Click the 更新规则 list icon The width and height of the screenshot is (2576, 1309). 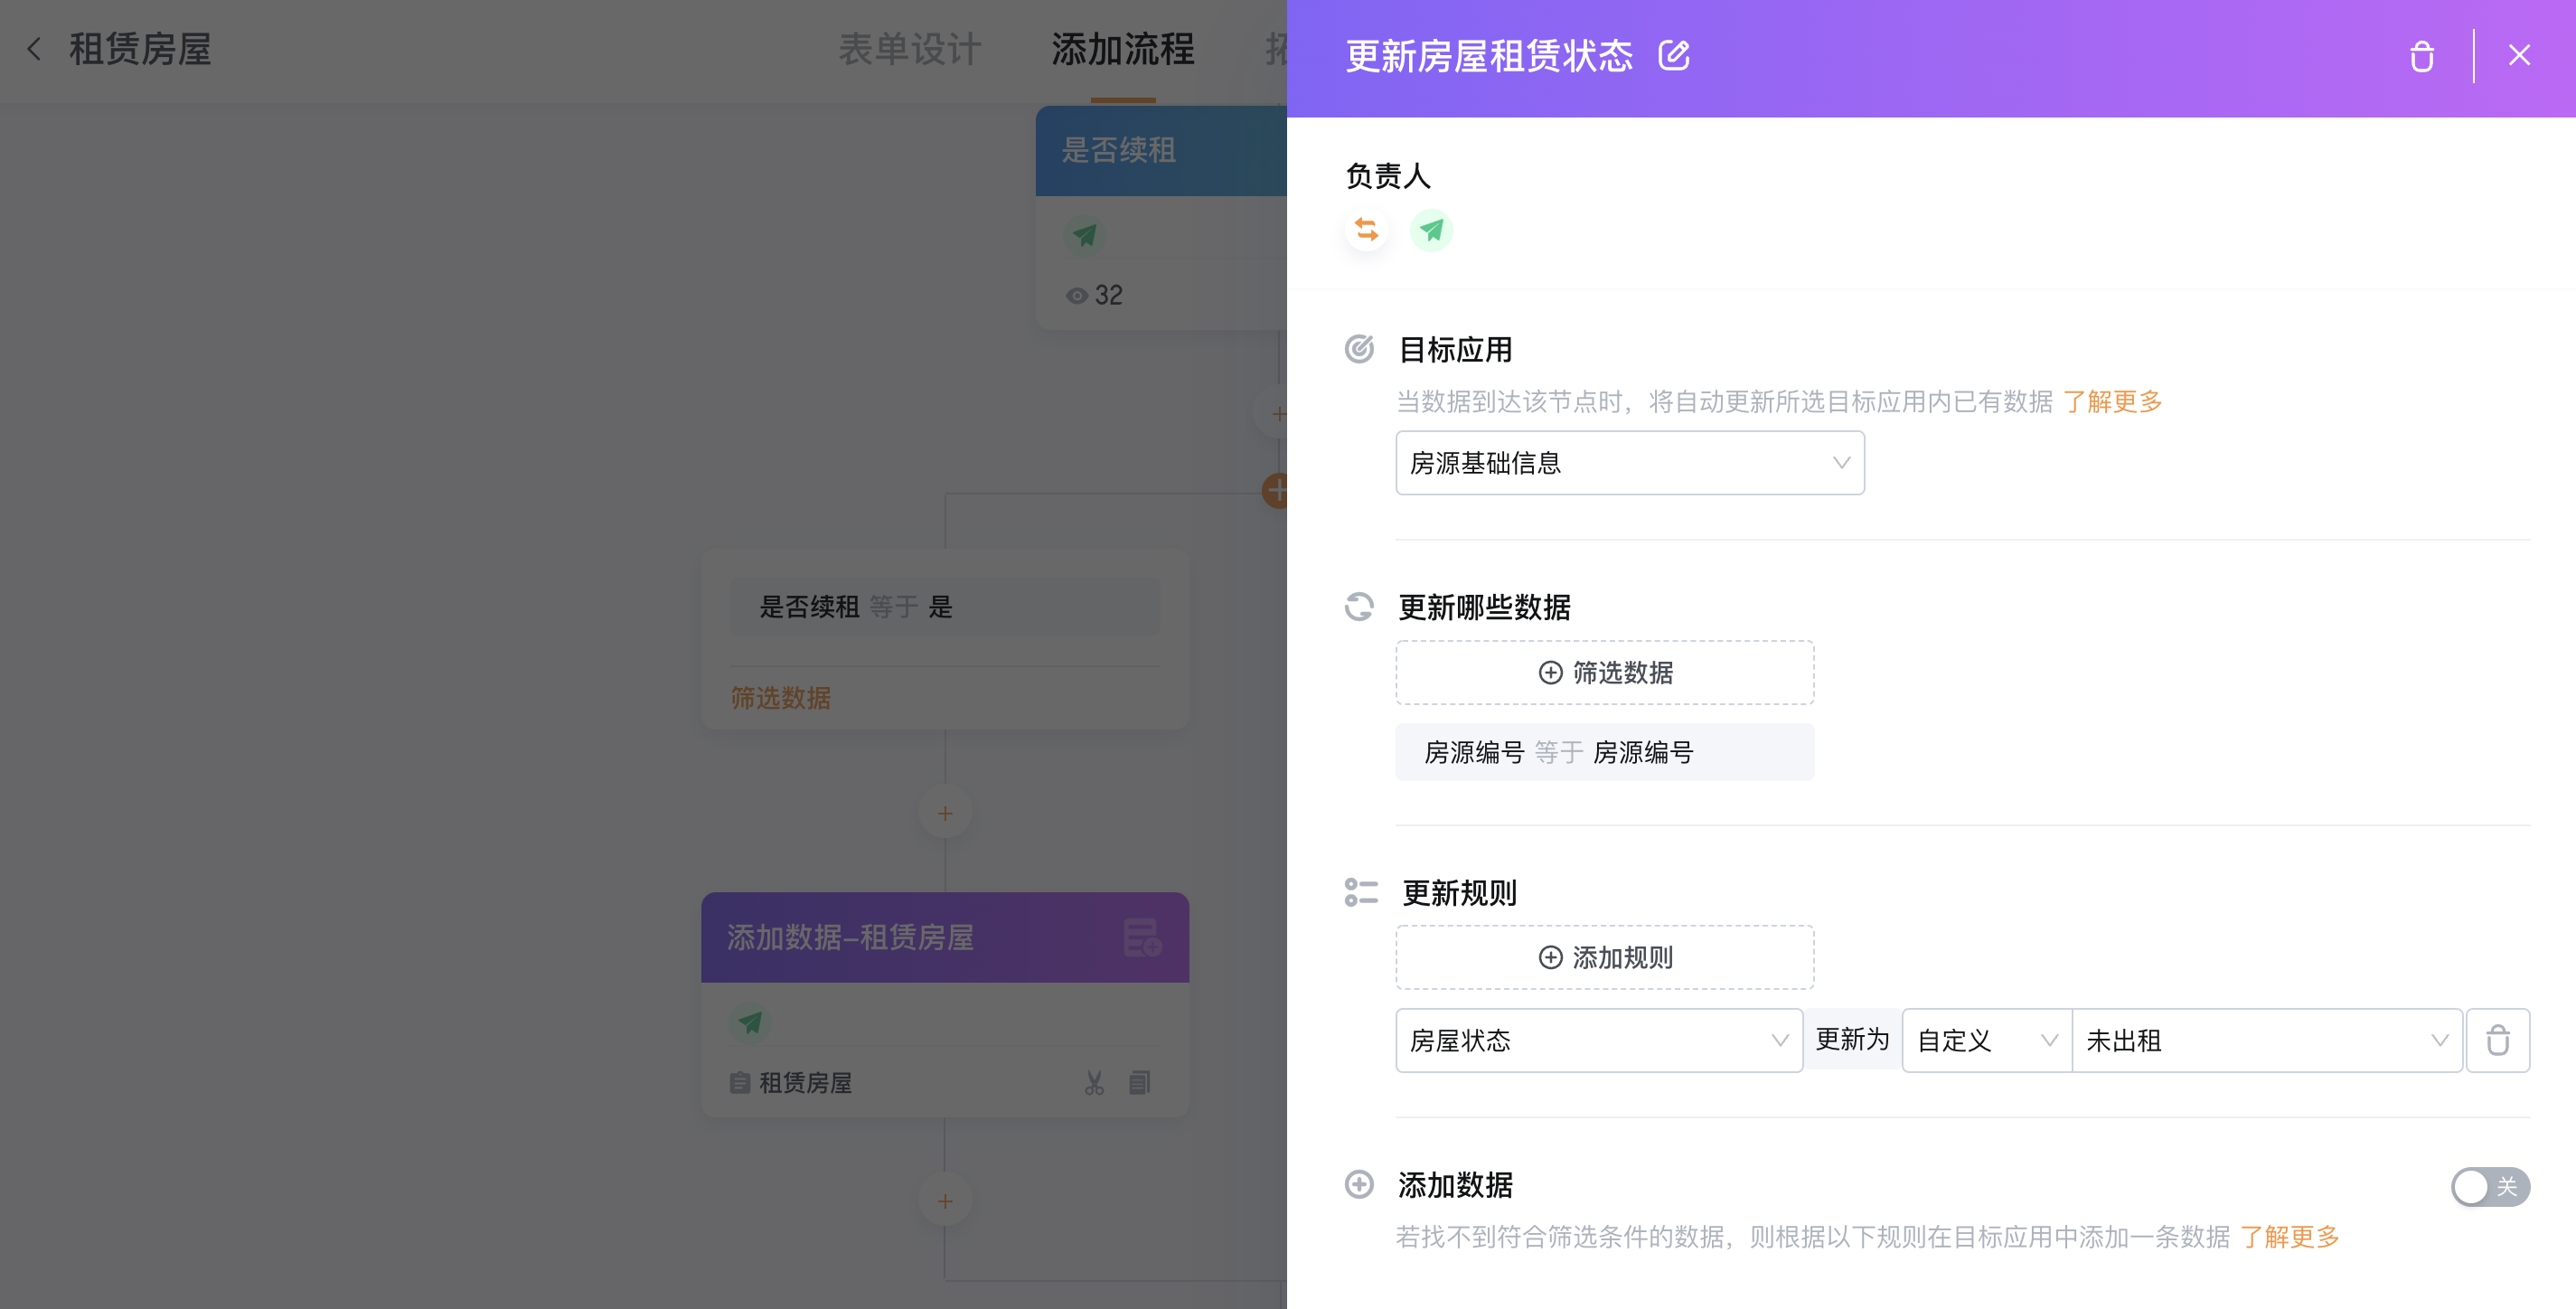pyautogui.click(x=1361, y=893)
